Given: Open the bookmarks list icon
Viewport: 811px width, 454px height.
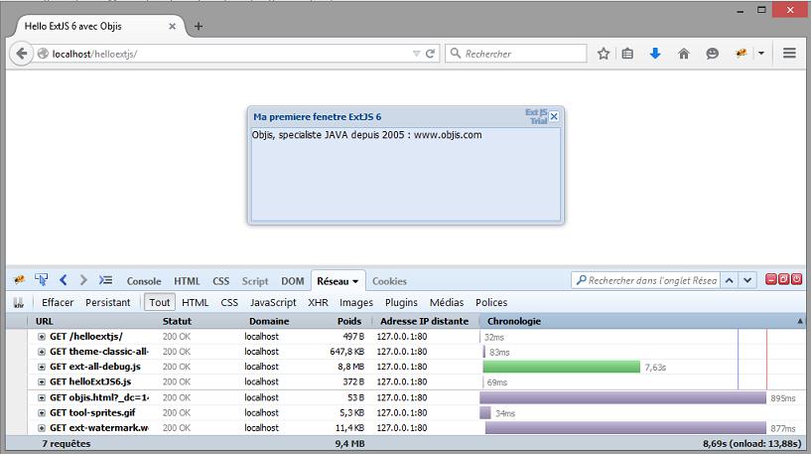Looking at the screenshot, I should click(627, 54).
